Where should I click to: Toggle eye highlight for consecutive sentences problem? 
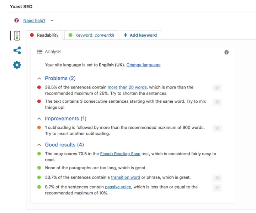pyautogui.click(x=217, y=102)
